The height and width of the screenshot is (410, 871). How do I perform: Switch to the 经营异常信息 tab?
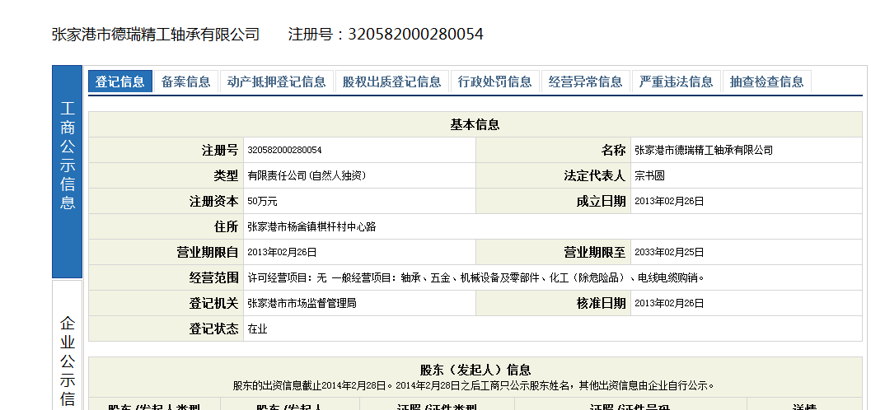585,82
